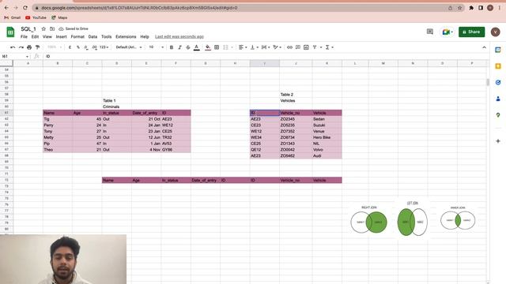Viewport: 506px width, 284px height.
Task: Open the vertical align dropdown
Action: (x=255, y=47)
